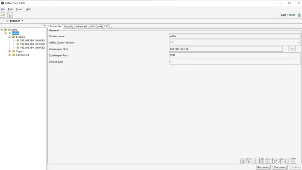Expand the Consumers node
Screen dimensions: 302x170
click(9, 55)
